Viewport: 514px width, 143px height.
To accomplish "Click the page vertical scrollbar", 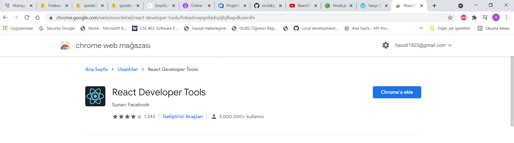I will pos(512,91).
